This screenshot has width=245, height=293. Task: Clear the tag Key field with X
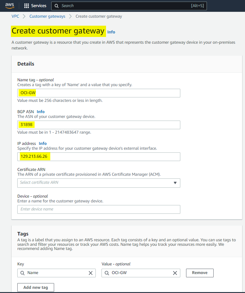(91, 273)
